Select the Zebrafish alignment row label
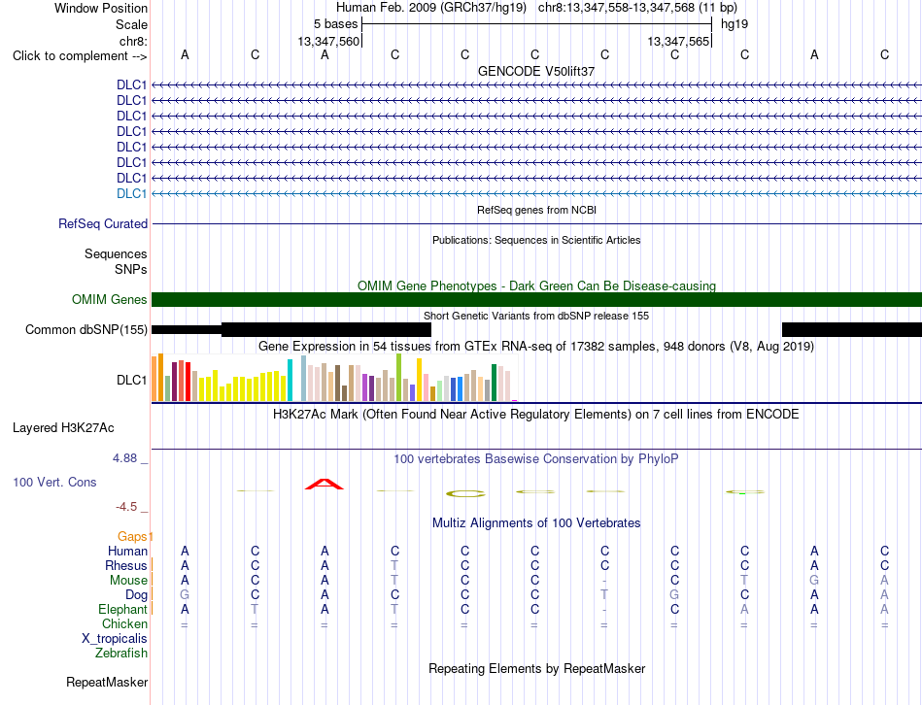Screen dimensions: 923x705 [x=121, y=654]
